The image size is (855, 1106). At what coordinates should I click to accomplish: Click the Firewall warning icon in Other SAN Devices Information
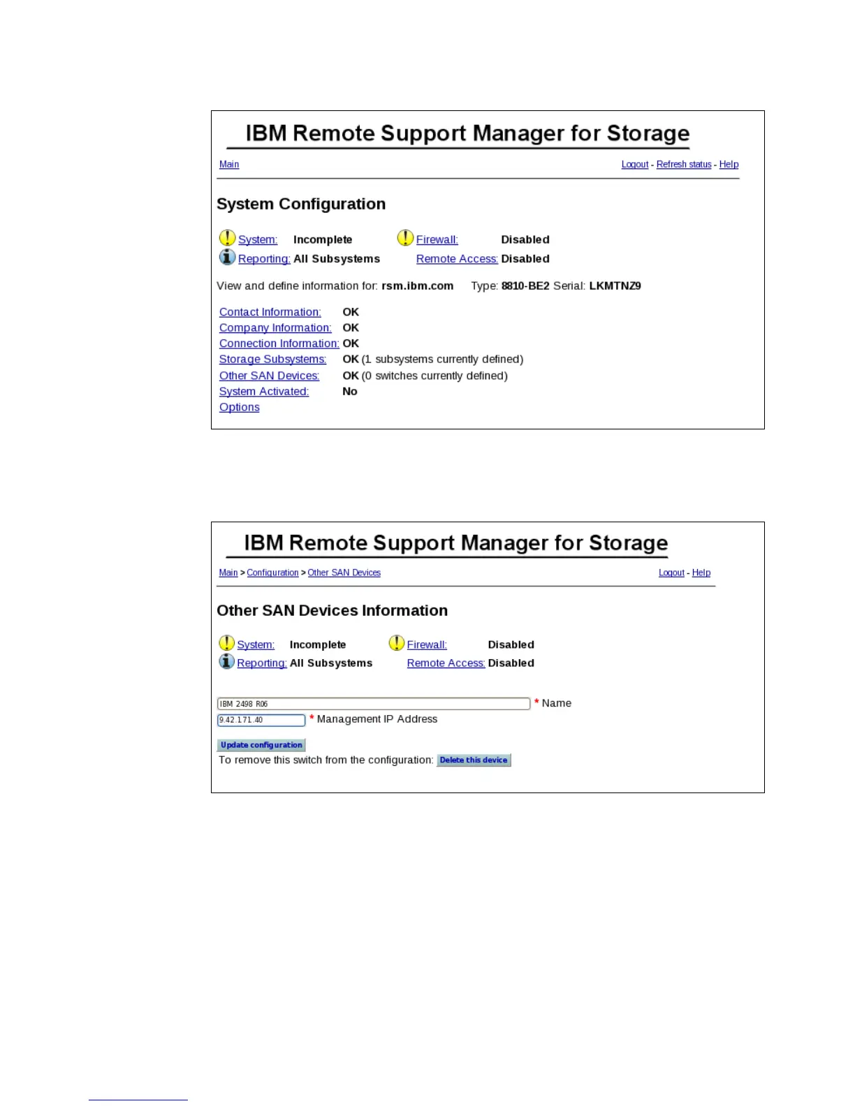pyautogui.click(x=397, y=643)
